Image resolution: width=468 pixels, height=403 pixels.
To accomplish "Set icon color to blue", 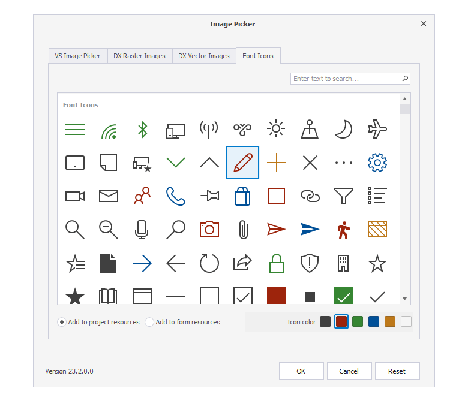I will pyautogui.click(x=374, y=321).
